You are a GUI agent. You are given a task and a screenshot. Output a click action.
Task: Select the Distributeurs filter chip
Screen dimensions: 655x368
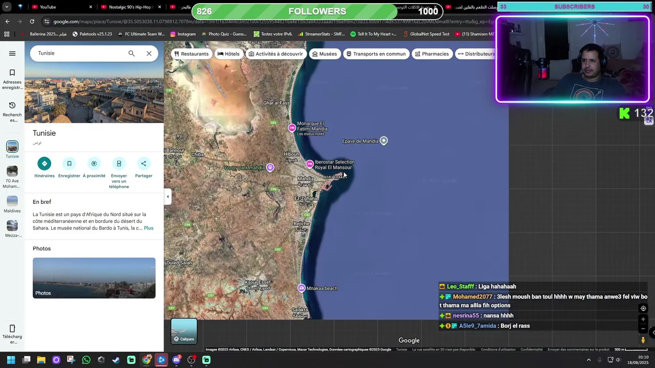(x=476, y=54)
